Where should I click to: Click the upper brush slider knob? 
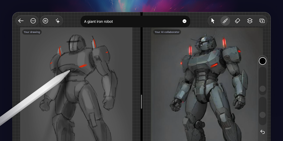(x=262, y=89)
